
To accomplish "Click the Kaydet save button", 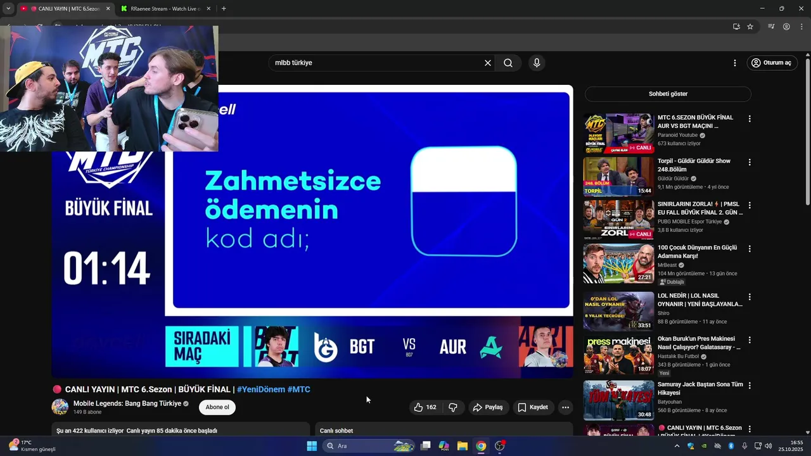I will [533, 407].
